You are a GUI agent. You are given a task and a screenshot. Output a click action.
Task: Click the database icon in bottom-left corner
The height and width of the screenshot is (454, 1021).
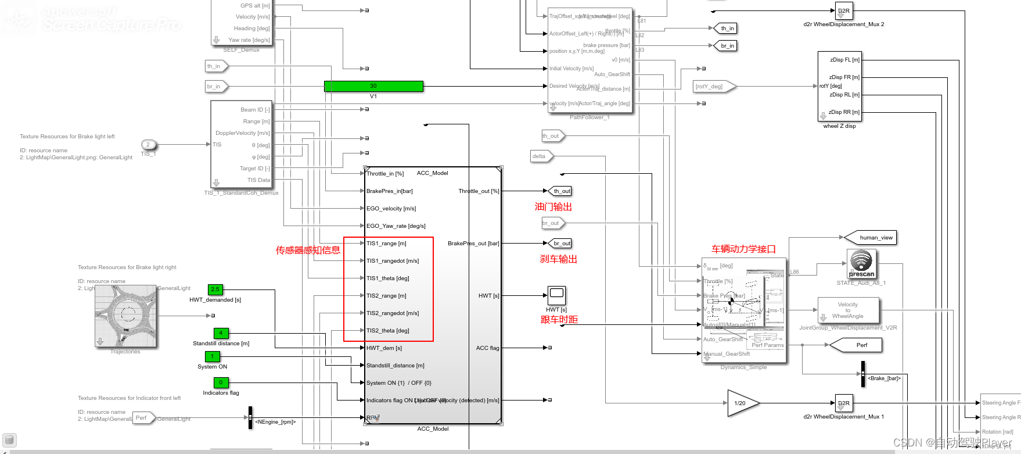[9, 440]
